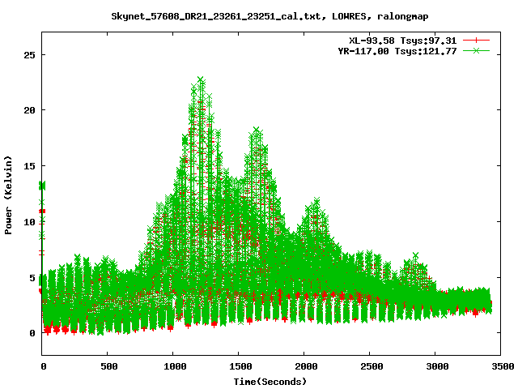
Task: Click the x-axis tick label 2000
Action: click(x=306, y=366)
